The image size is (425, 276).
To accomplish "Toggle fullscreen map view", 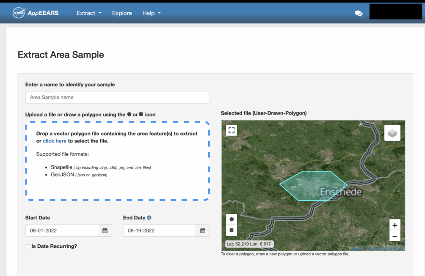I will pyautogui.click(x=231, y=130).
